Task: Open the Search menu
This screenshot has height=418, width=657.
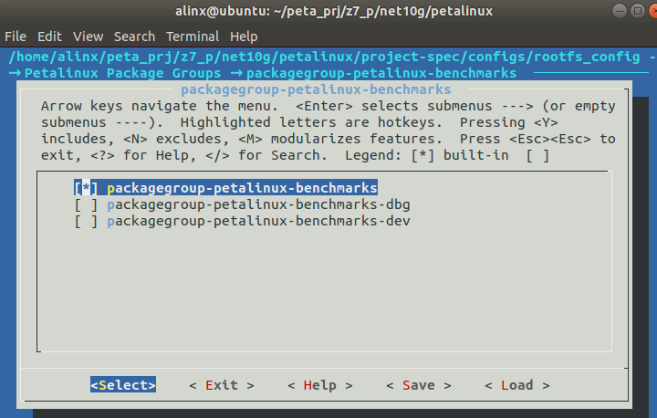Action: (134, 37)
